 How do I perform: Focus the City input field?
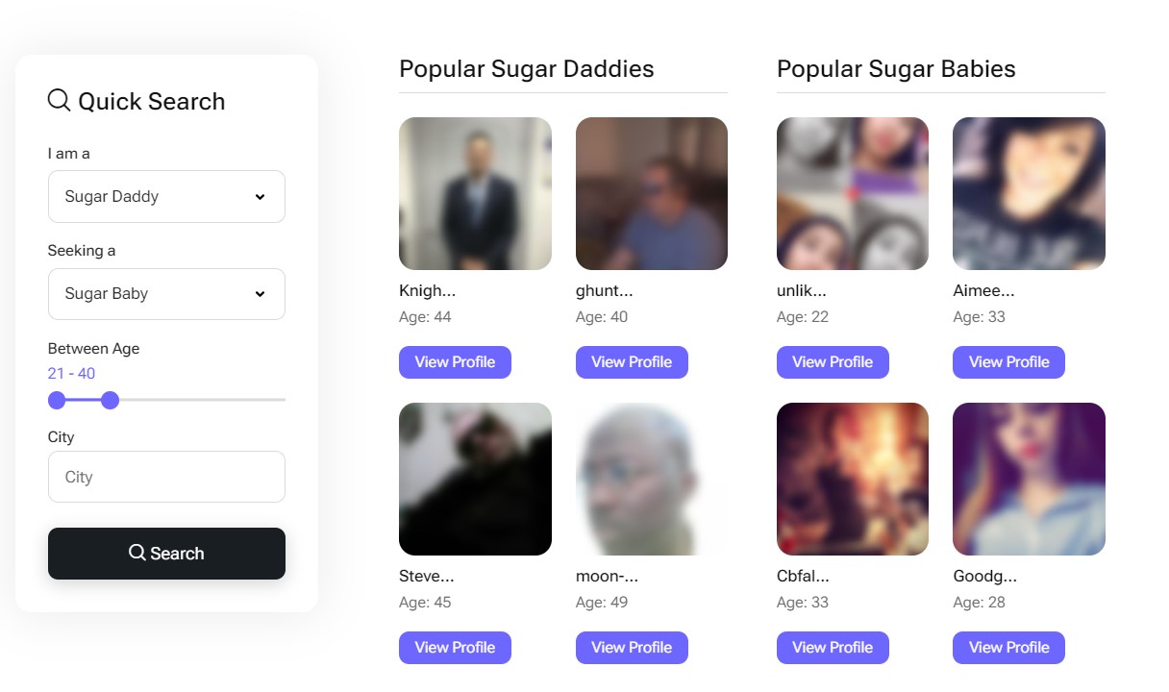[166, 477]
